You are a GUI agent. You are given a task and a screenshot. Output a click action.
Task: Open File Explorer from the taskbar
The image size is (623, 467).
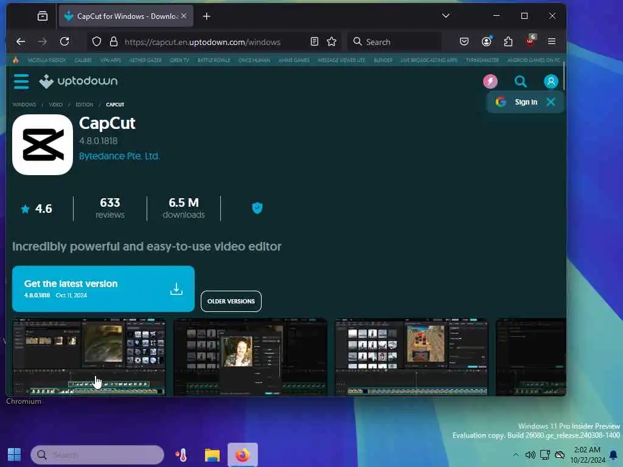click(x=212, y=455)
